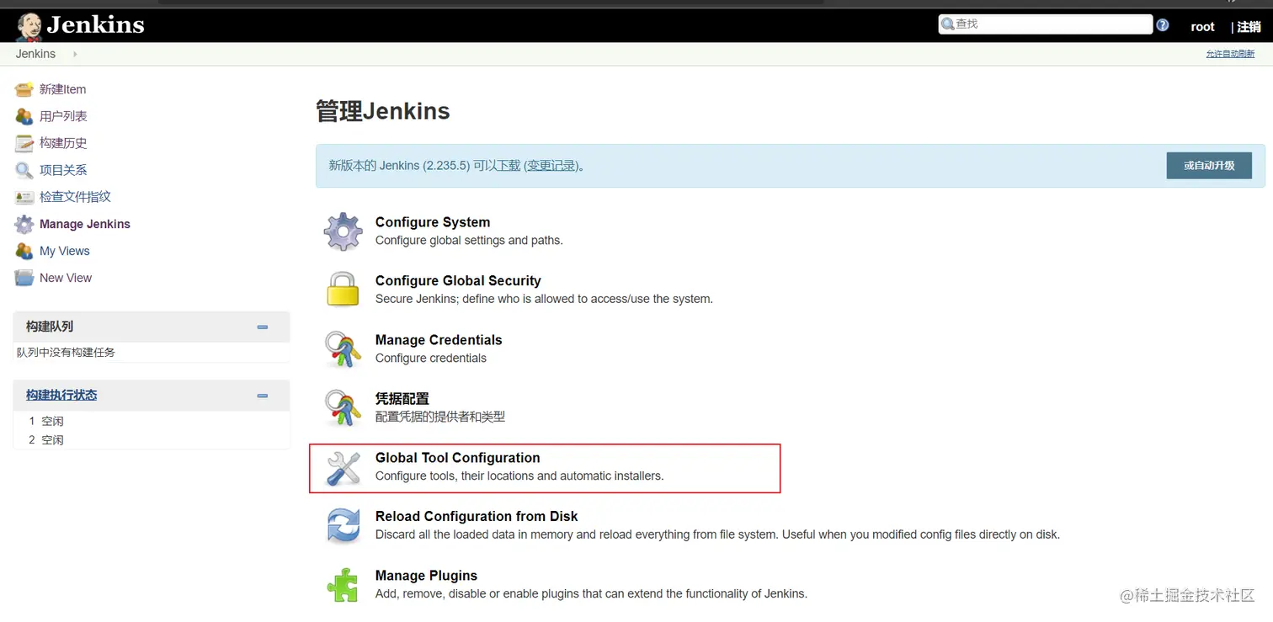Click the Jenkins butler logo icon

(x=29, y=26)
